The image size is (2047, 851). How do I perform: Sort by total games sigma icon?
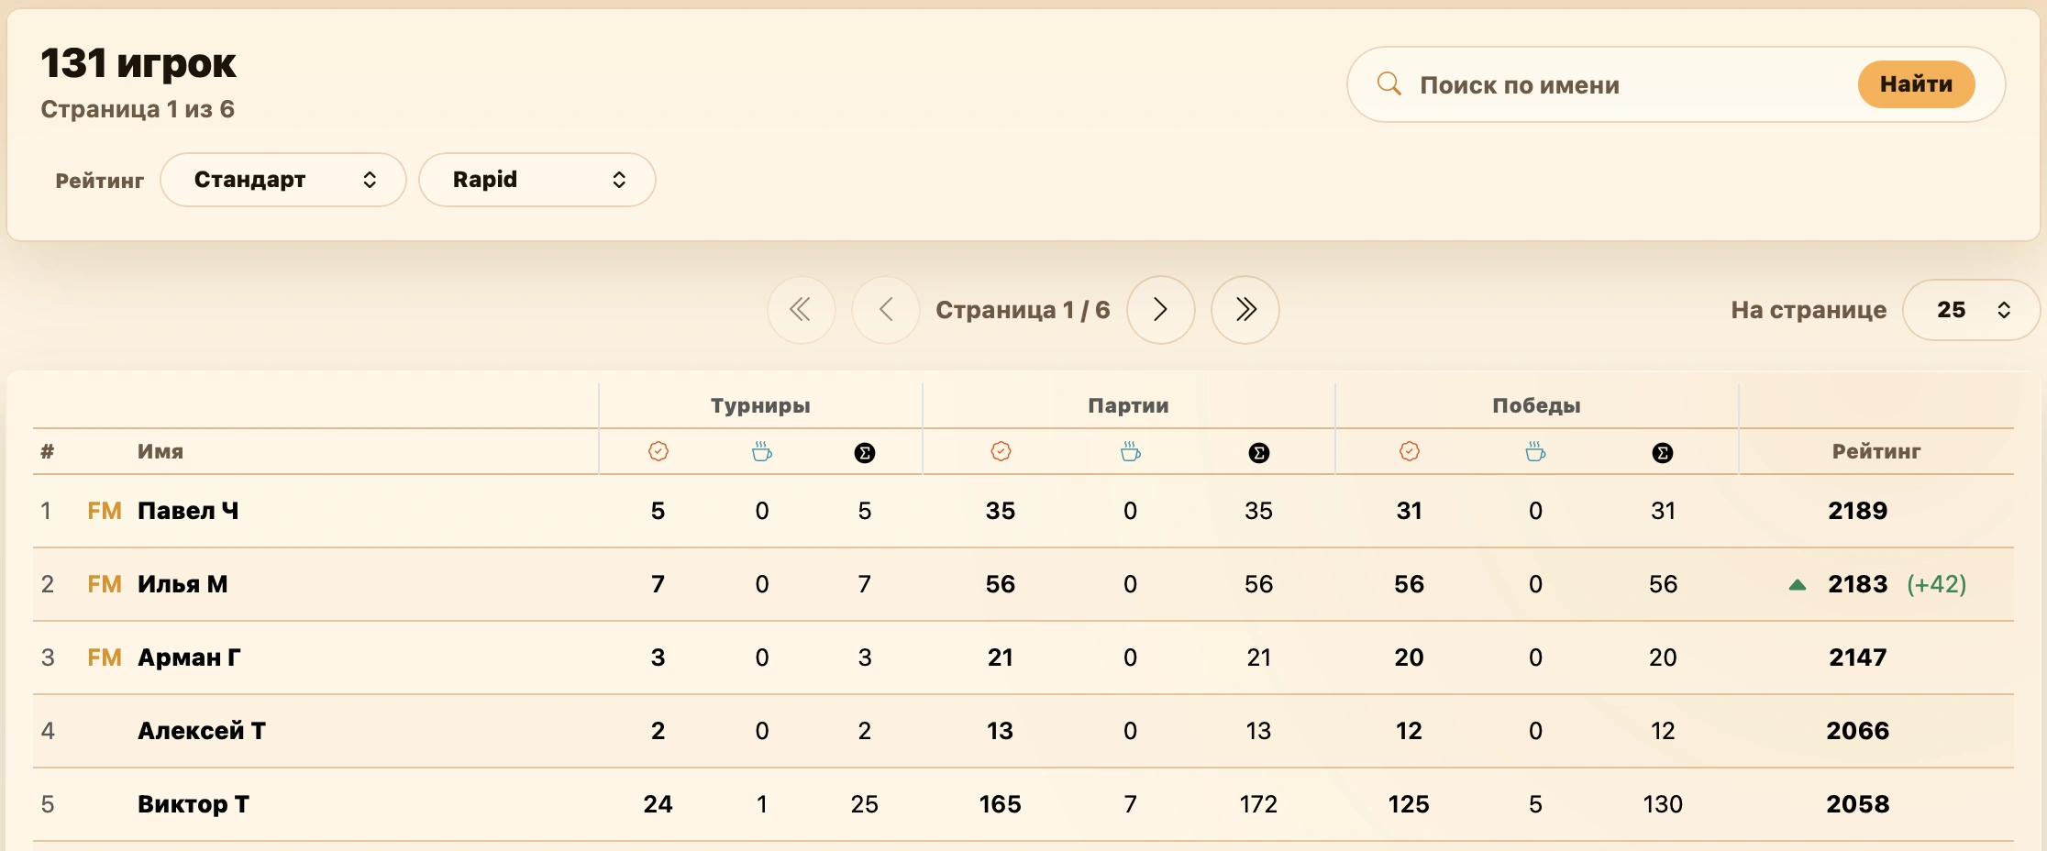point(1259,453)
